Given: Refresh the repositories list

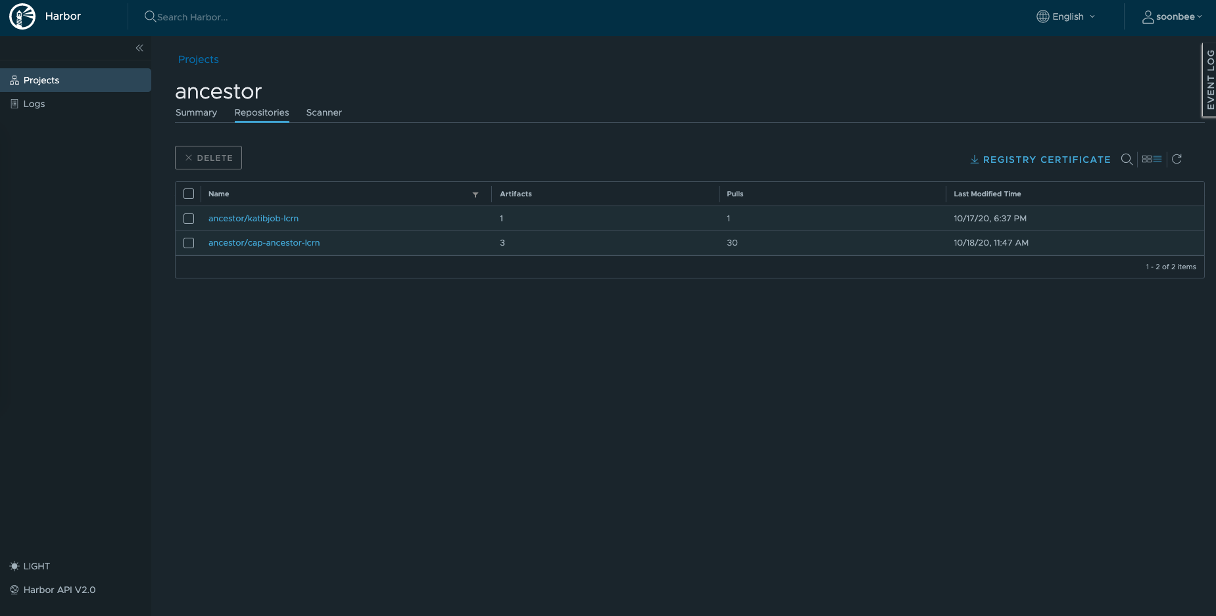Looking at the screenshot, I should (1177, 159).
